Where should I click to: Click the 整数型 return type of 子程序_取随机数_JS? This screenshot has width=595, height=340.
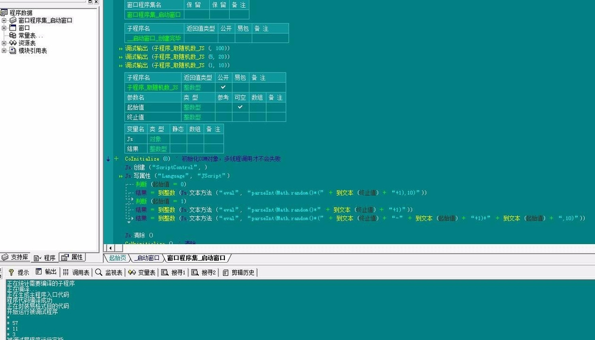[x=198, y=88]
